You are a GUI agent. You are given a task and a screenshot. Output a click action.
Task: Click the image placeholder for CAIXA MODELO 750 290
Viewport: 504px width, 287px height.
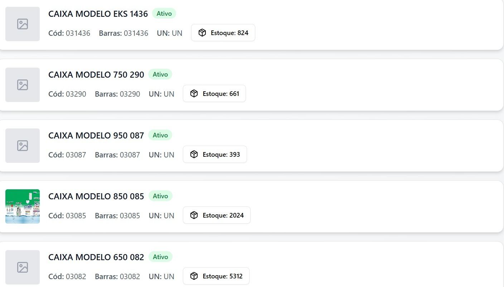point(23,85)
